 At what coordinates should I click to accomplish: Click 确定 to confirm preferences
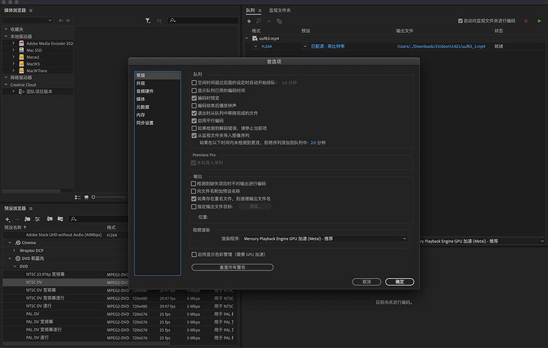pyautogui.click(x=400, y=282)
